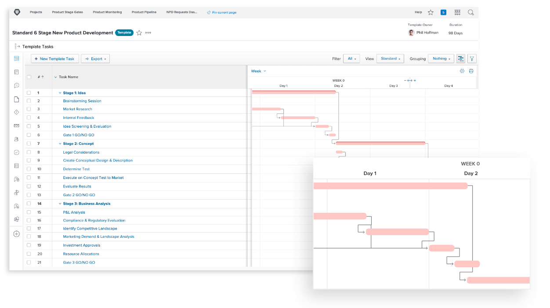Viewport: 550px width, 308px height.
Task: Zoom out the Gantt with minus icon
Action: (405, 80)
